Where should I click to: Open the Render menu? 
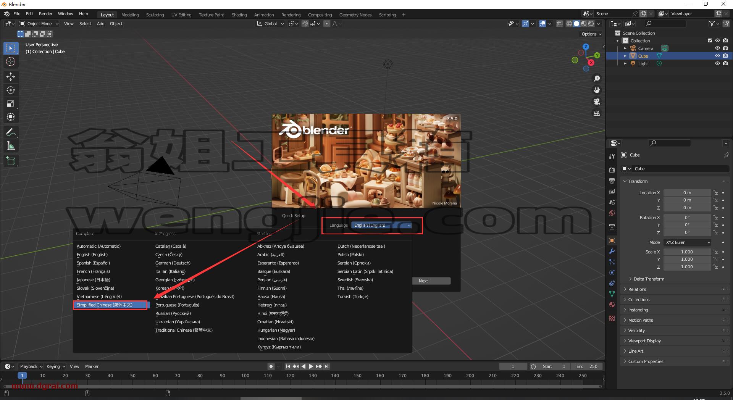tap(45, 14)
